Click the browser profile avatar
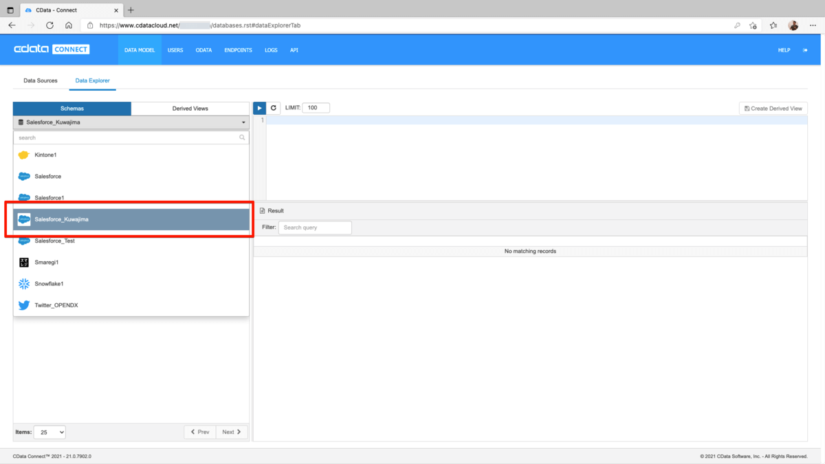The image size is (825, 464). 793,25
